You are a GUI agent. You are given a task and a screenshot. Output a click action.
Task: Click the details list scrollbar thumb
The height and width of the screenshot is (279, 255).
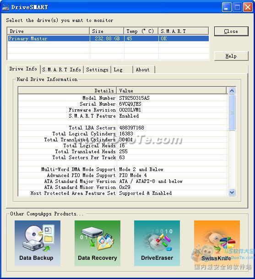click(x=232, y=113)
